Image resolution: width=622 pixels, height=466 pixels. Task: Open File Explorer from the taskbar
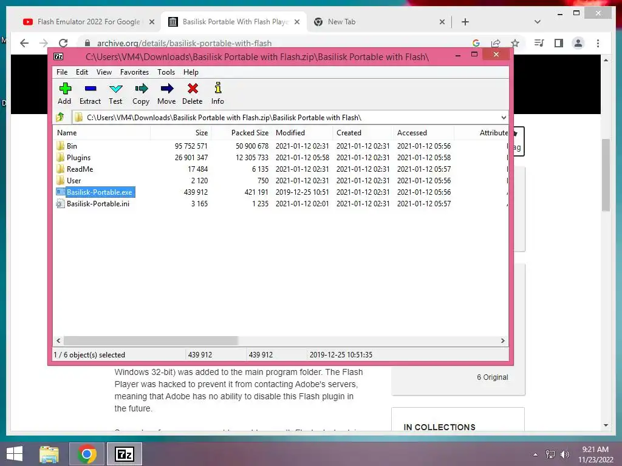pos(49,454)
